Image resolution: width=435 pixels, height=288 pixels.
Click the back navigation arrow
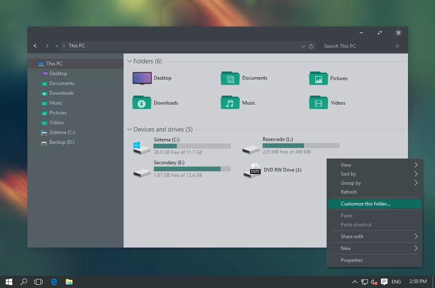(35, 46)
